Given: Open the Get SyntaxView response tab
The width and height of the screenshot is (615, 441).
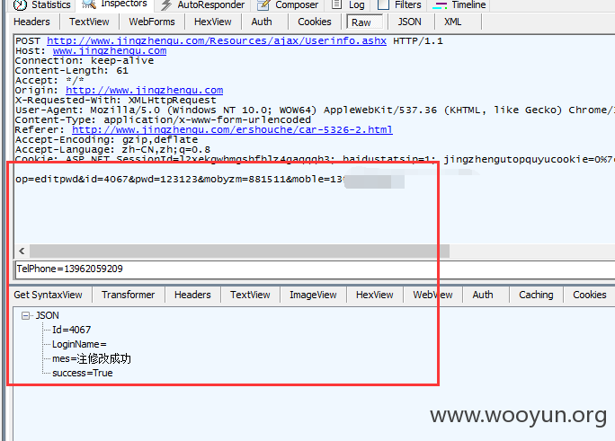Looking at the screenshot, I should point(48,295).
